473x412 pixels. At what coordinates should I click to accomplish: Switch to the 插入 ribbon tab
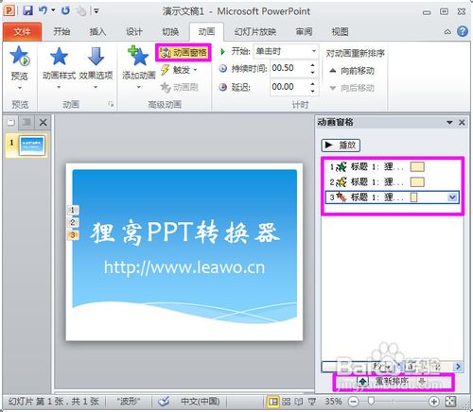point(97,31)
